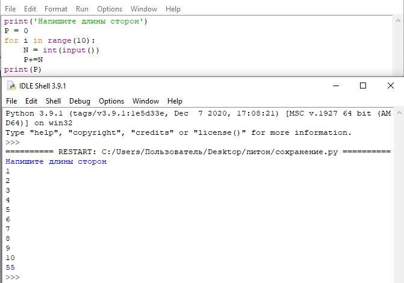This screenshot has width=404, height=283.
Task: Open the editor's Run menu
Action: (x=82, y=9)
